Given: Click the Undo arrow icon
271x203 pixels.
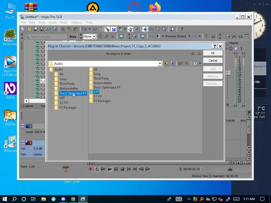Looking at the screenshot, I should pos(84,29).
